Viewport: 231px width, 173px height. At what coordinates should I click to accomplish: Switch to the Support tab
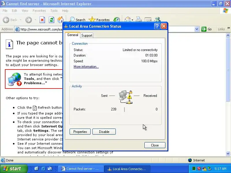87,35
